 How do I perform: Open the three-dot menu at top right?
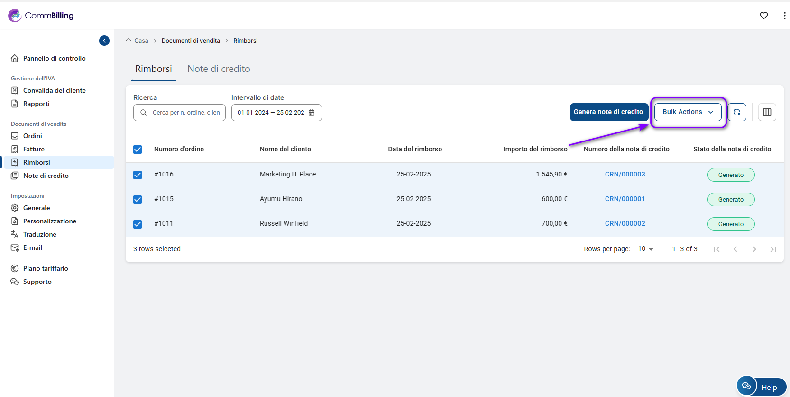coord(784,16)
